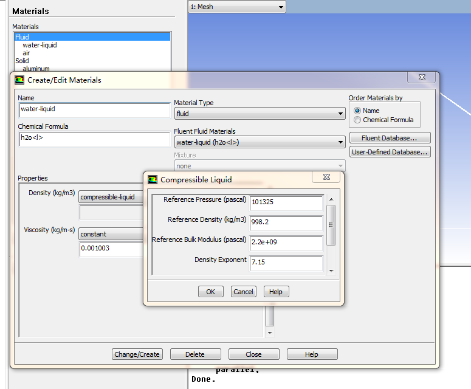471x389 pixels.
Task: Click the Viscosity value field 0.001003
Action: point(112,249)
